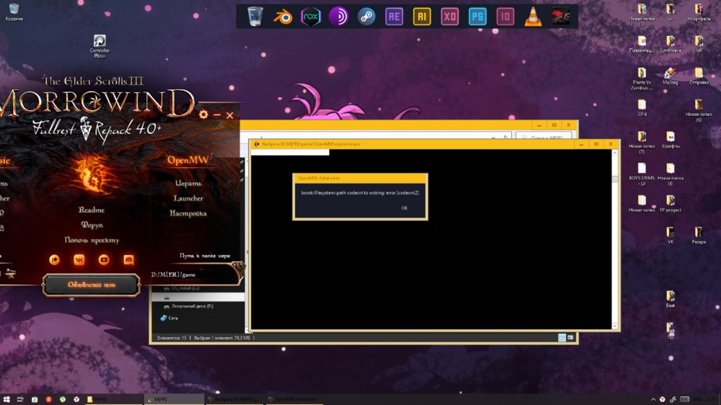The width and height of the screenshot is (721, 405).
Task: Click the anvil and hammer icon in the launcher
Action: click(x=10, y=274)
